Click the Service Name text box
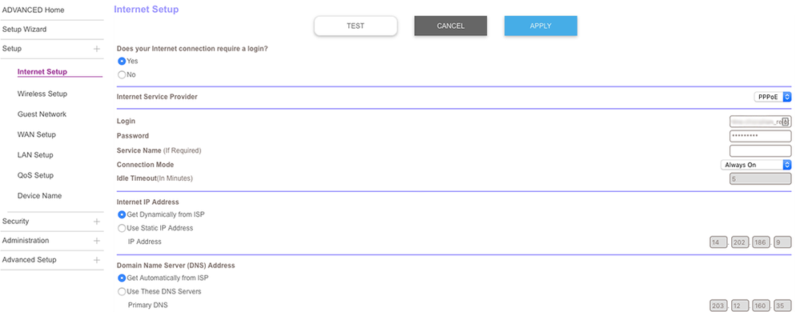This screenshot has height=312, width=800. click(x=760, y=151)
